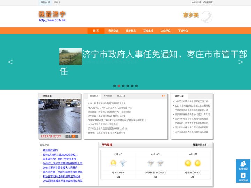Select the second (red) banner carousel dot

(x=119, y=86)
